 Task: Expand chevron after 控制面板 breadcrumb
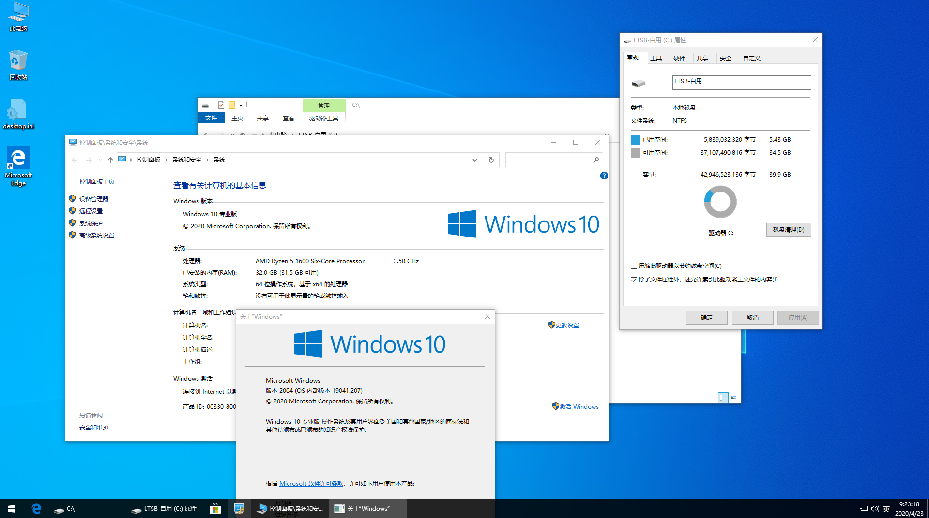[166, 160]
